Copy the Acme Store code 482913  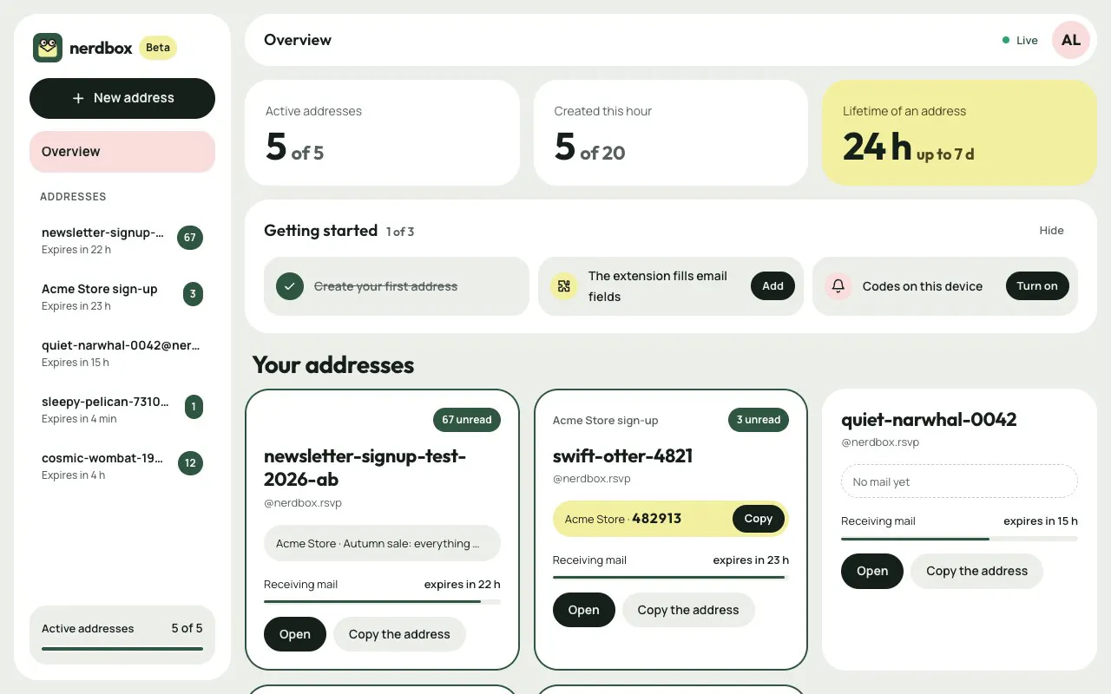click(758, 519)
